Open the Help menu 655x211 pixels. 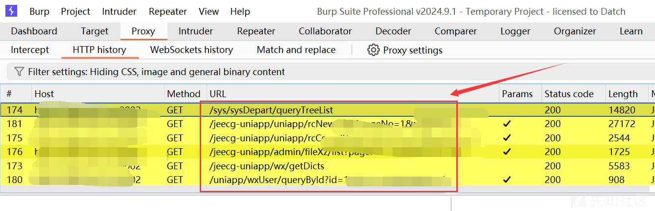240,11
